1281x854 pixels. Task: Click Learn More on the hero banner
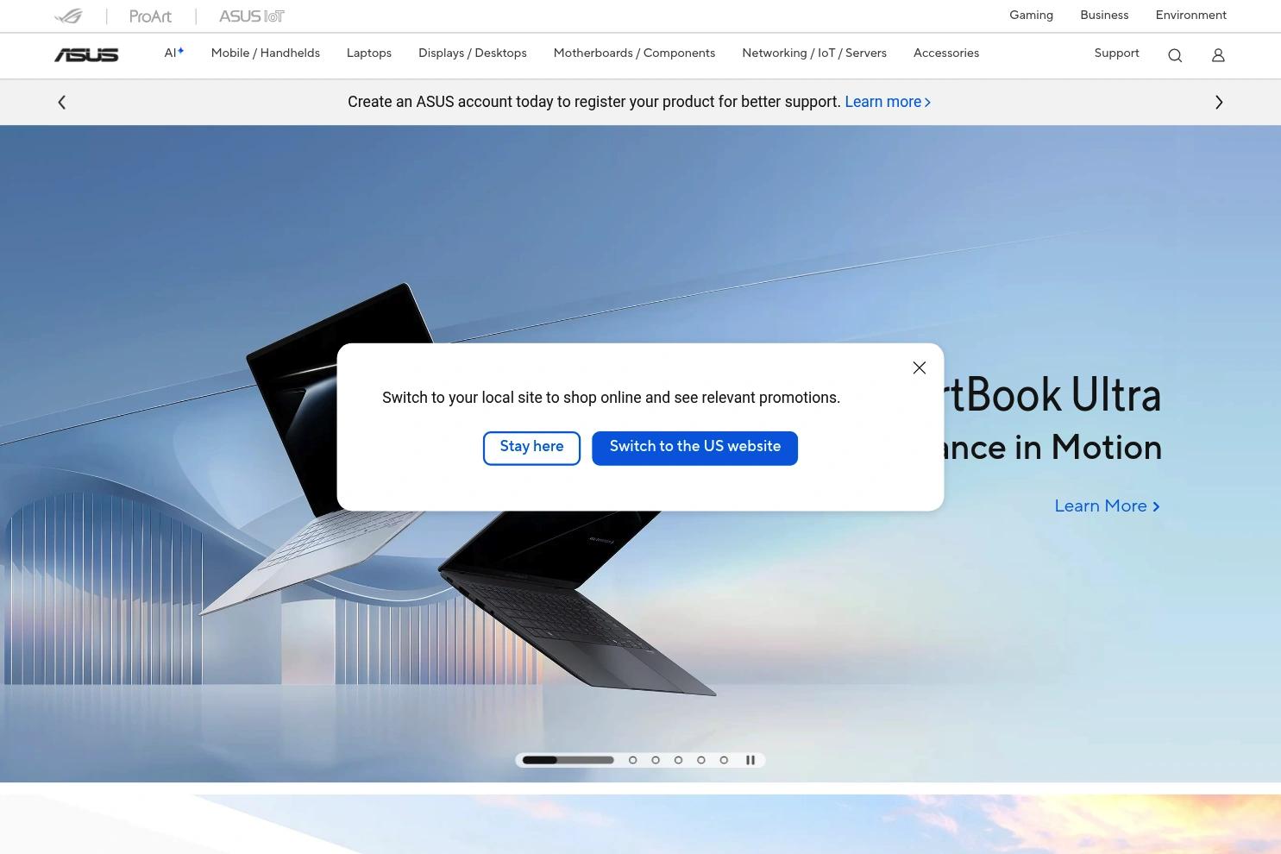click(x=1108, y=506)
